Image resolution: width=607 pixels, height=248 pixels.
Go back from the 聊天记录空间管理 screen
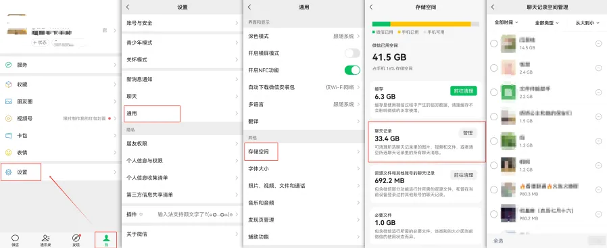pos(493,7)
